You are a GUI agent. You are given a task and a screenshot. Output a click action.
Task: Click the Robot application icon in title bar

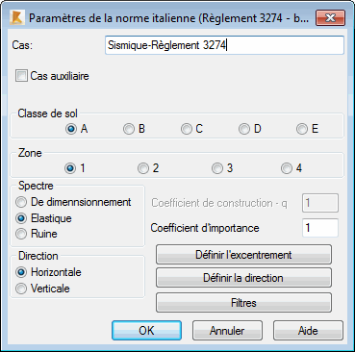coord(17,18)
